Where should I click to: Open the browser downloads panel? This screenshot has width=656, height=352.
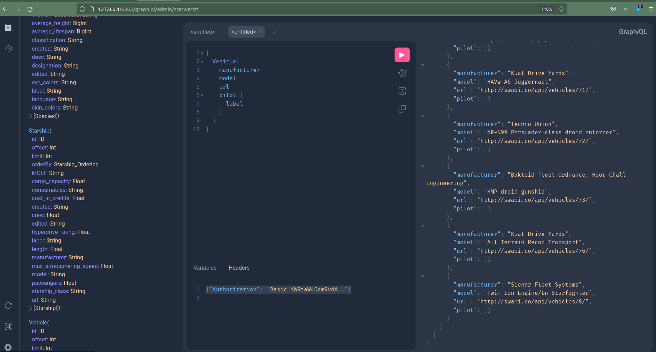[x=626, y=9]
